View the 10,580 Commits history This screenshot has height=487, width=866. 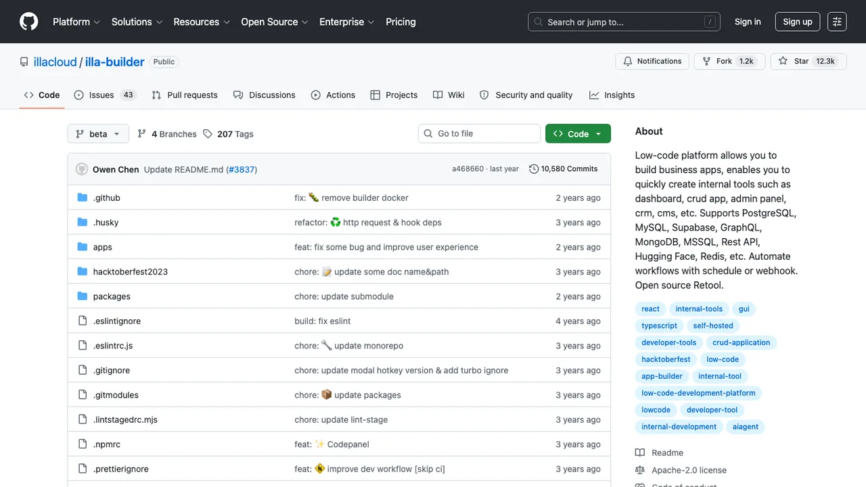[x=564, y=169]
